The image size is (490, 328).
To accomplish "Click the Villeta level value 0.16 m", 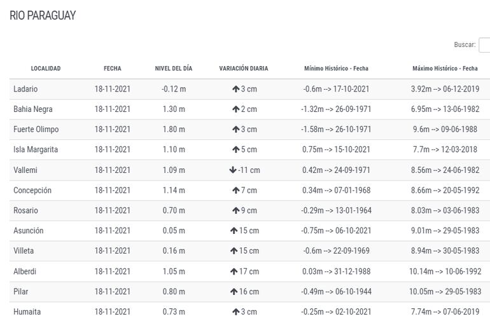I will 174,251.
